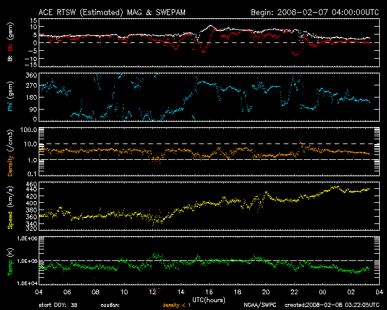
Task: Click the 'Speed (km/s)' axis label
Action: coord(10,208)
